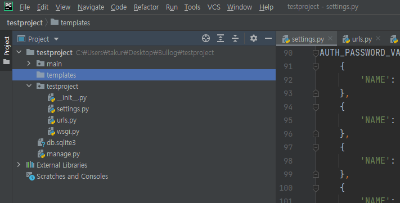Toggle the Project tool window side tab
This screenshot has width=400, height=203.
point(6,50)
